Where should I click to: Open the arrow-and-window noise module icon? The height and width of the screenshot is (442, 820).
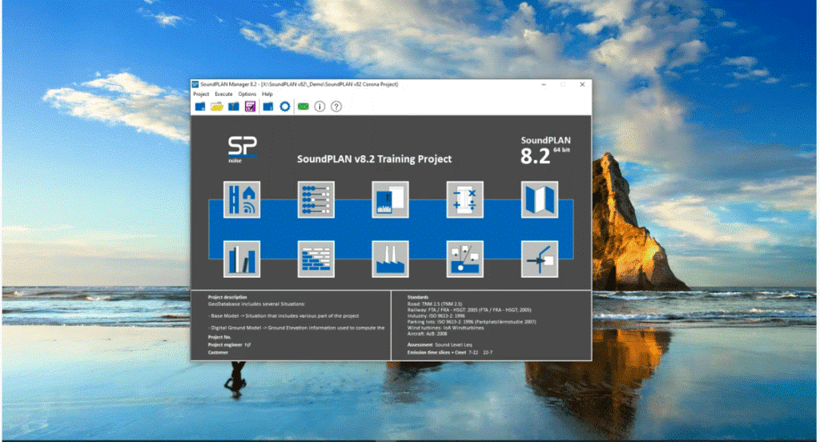[539, 259]
